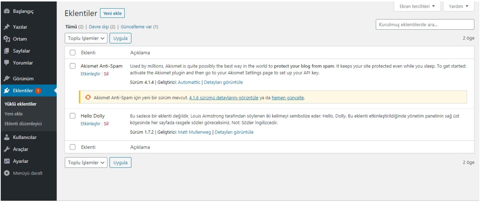Expand the Ekran tercihleri panel
The image size is (483, 202).
click(x=417, y=6)
